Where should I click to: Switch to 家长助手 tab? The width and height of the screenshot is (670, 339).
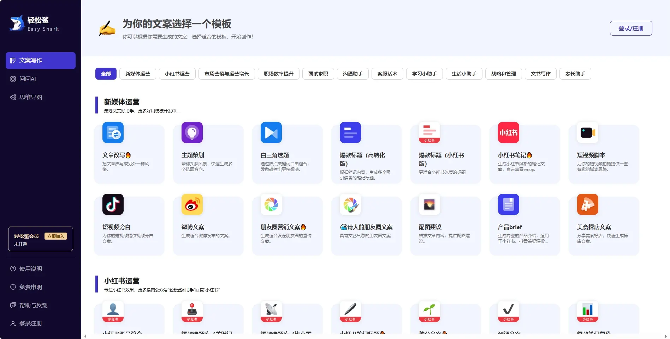[x=575, y=74]
